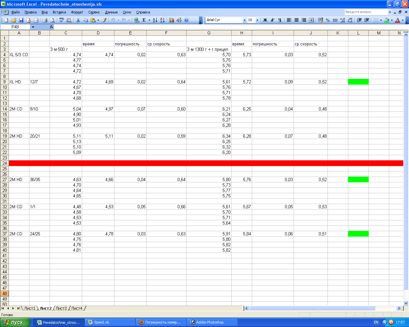Switch to the Лист3 sheet tab
The width and height of the screenshot is (409, 327).
tap(61, 308)
